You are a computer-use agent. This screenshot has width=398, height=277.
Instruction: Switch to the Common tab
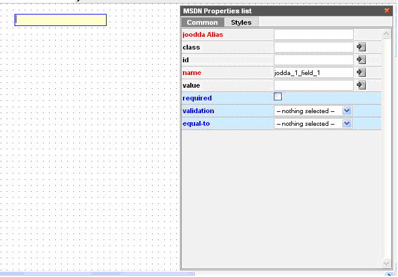coord(202,22)
